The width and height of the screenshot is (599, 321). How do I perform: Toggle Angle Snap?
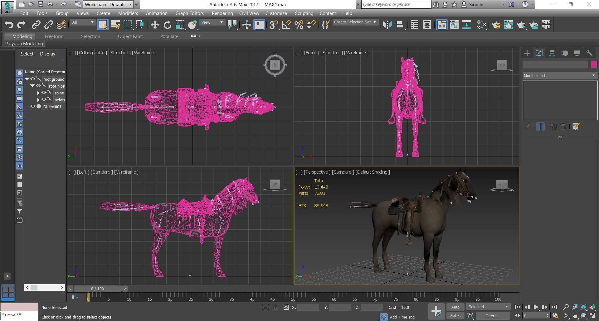click(x=286, y=25)
